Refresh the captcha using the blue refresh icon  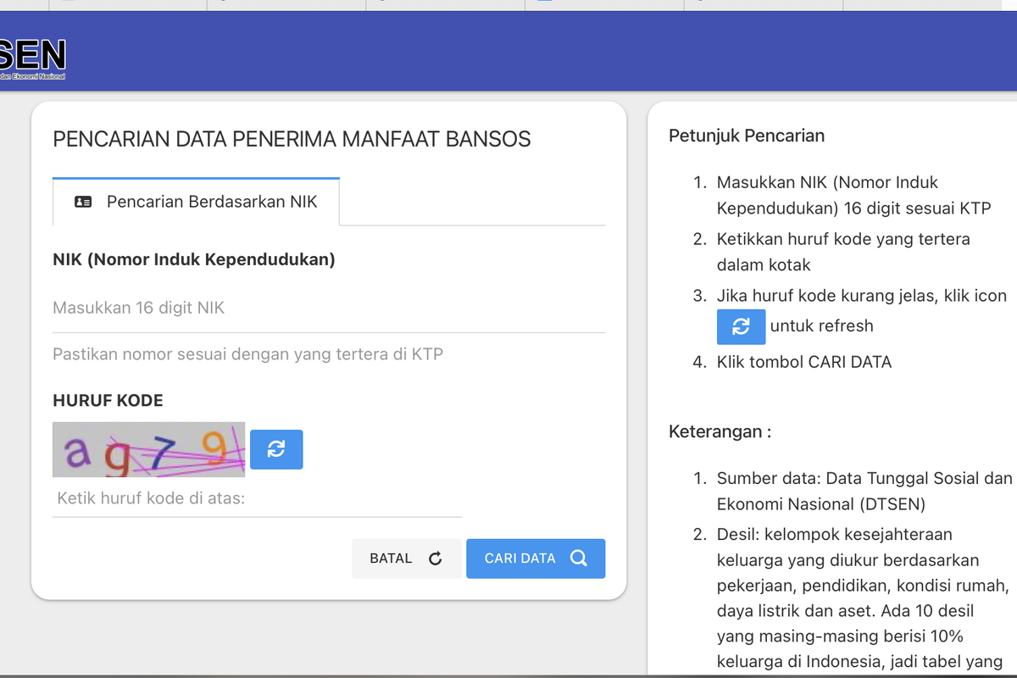click(276, 449)
